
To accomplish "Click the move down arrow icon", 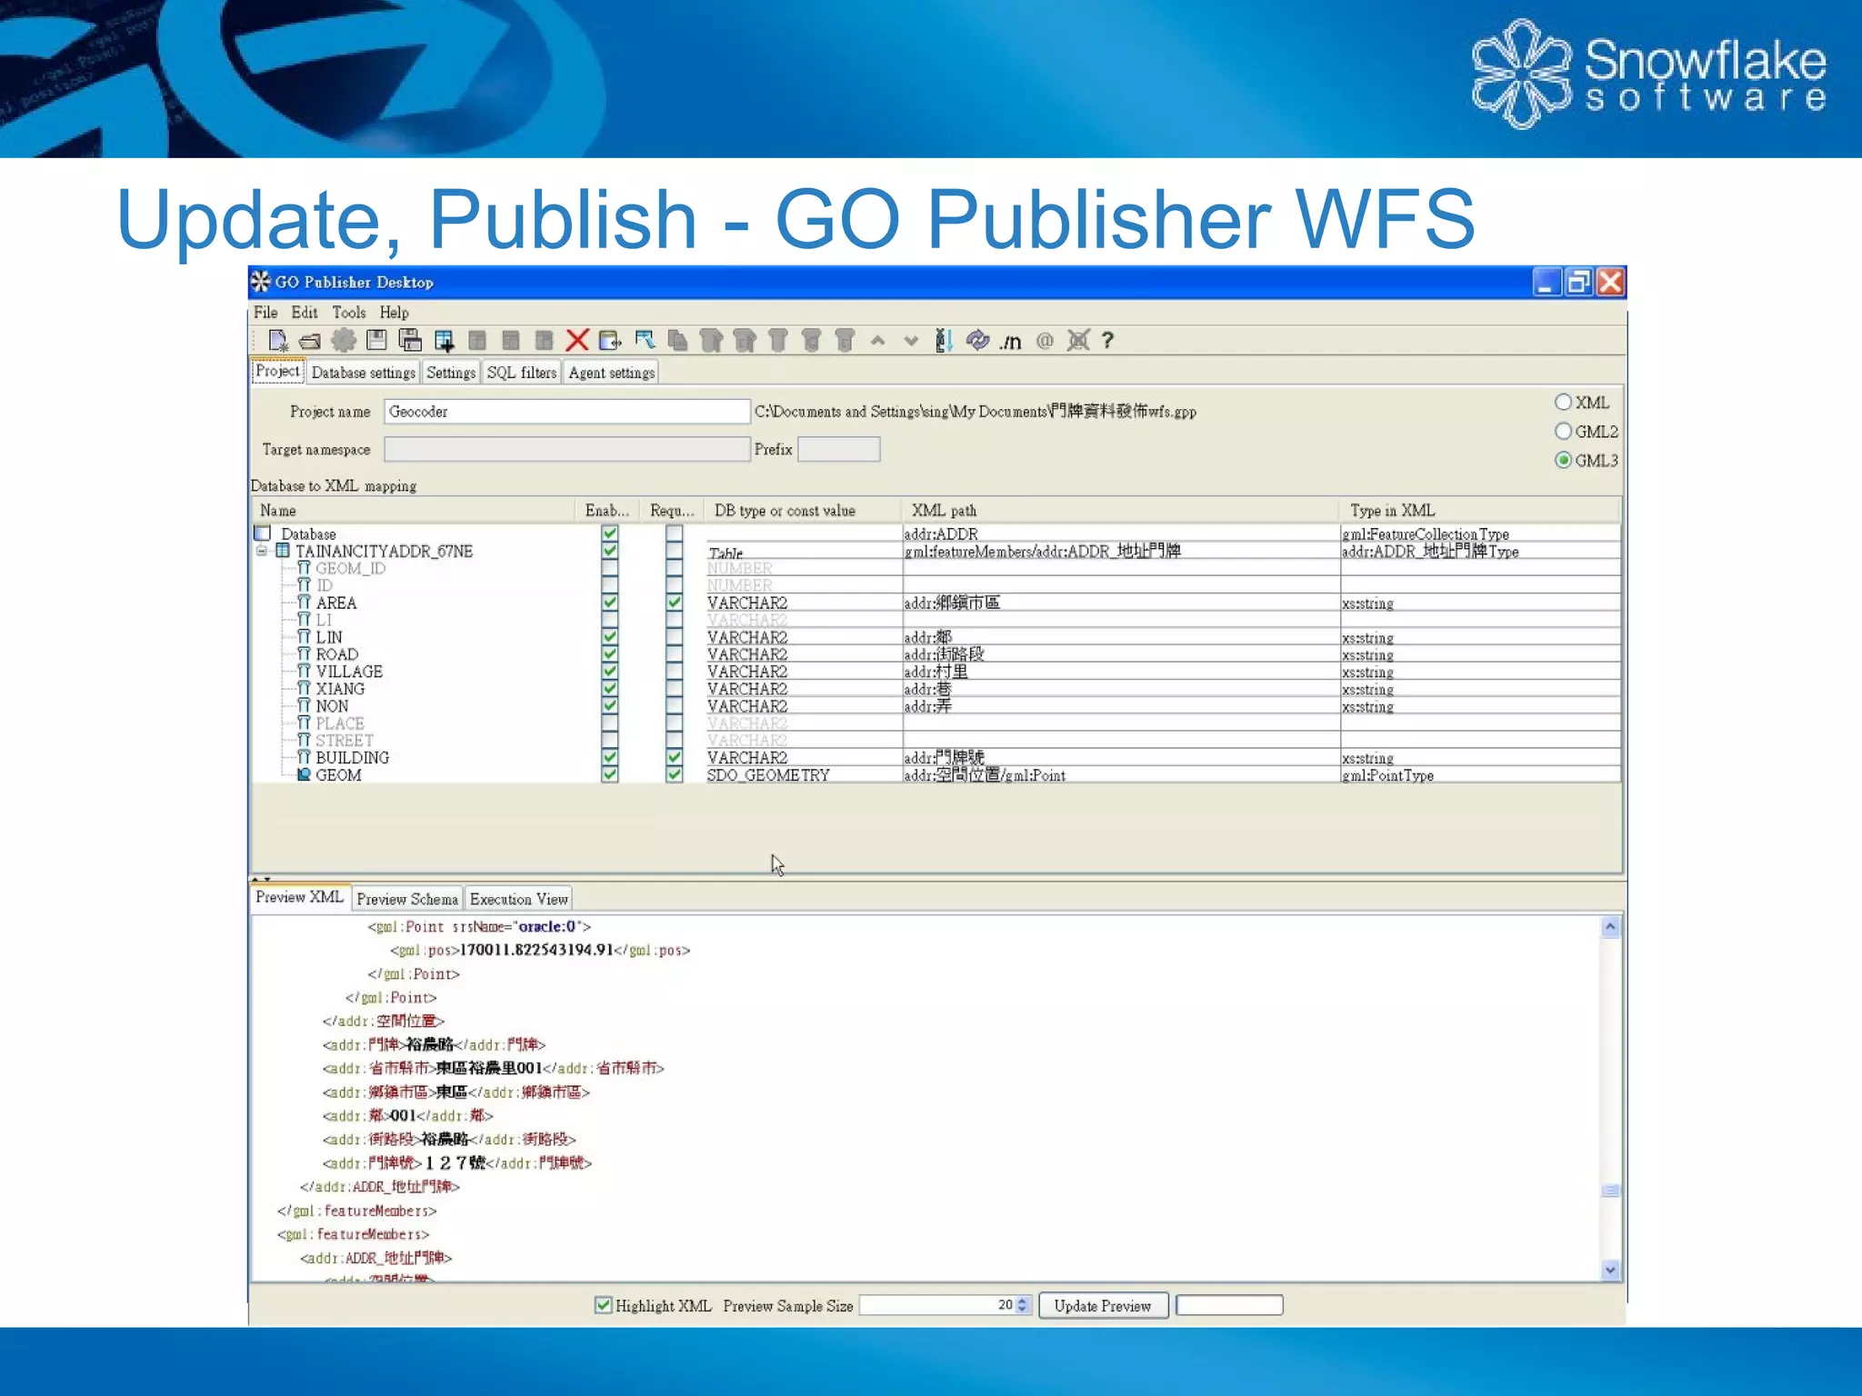I will 911,341.
